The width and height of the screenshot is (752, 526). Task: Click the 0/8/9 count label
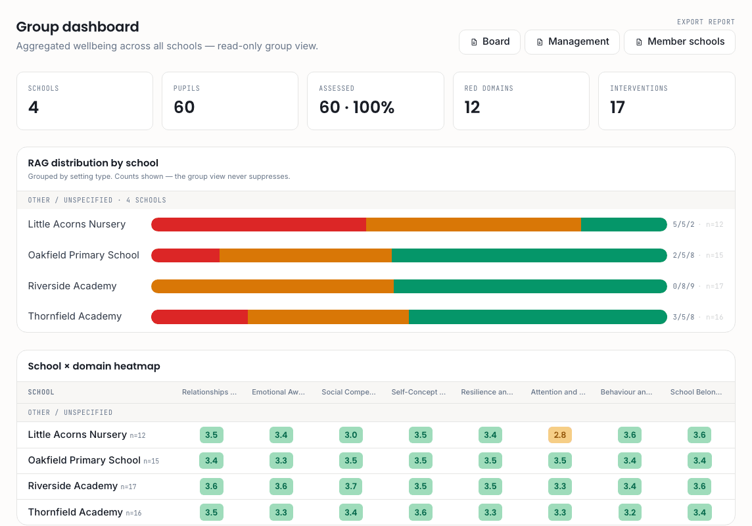coord(684,286)
